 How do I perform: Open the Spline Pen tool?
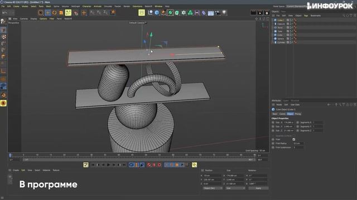tap(163, 13)
